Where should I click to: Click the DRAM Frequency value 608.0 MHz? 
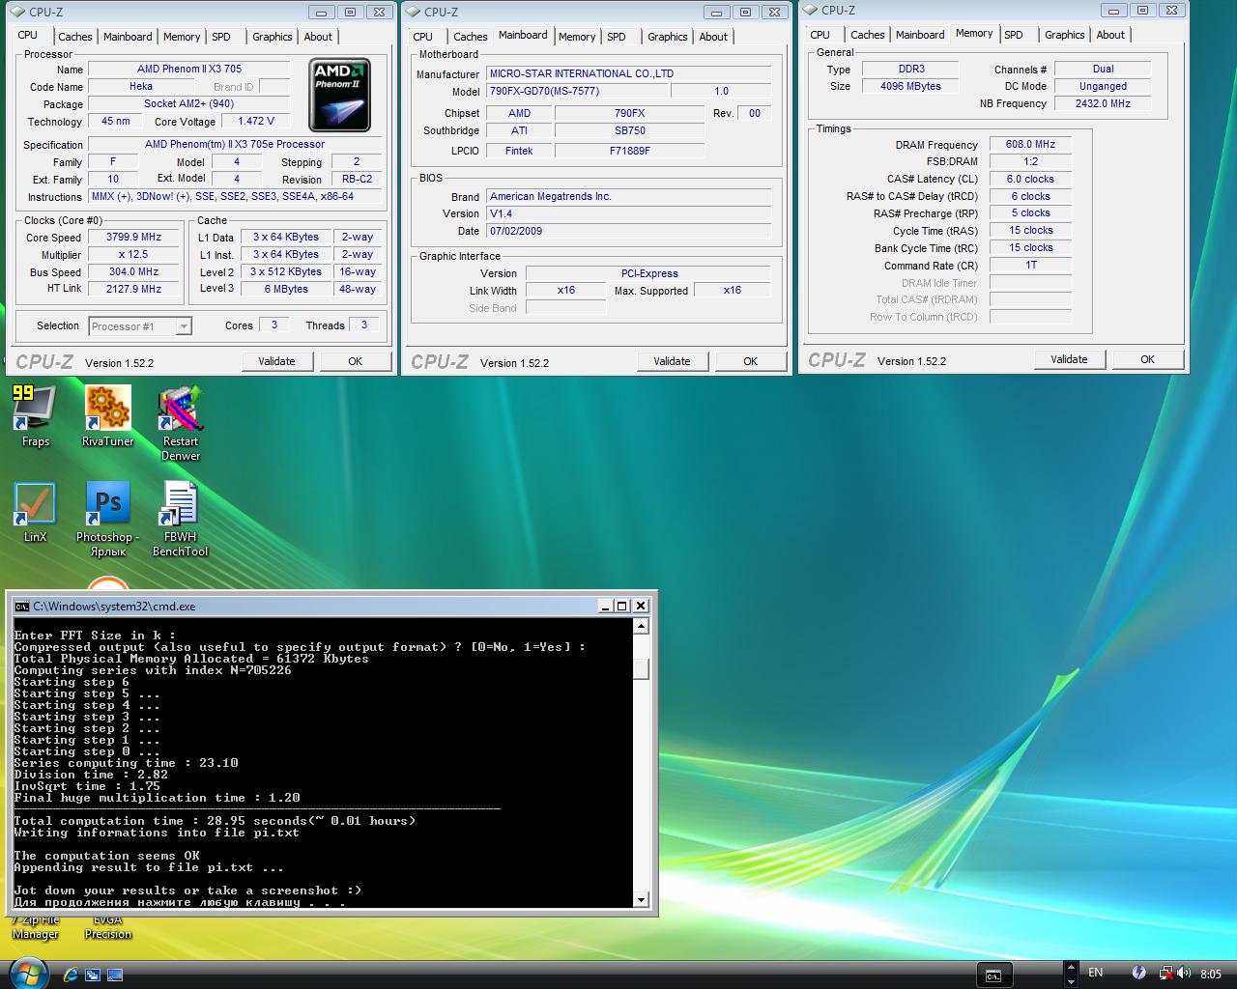[x=1030, y=144]
